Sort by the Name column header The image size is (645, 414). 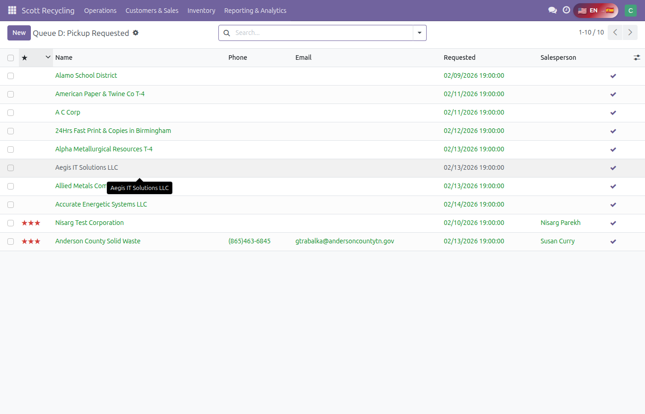pos(64,57)
